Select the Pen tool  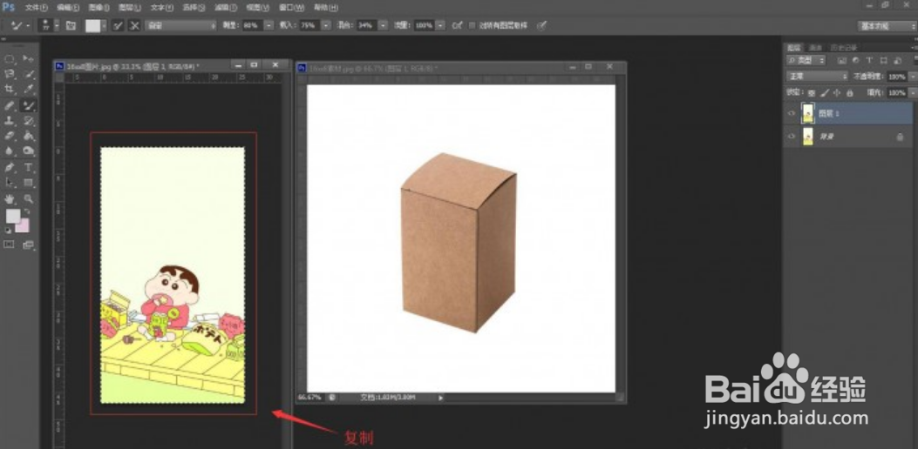click(10, 168)
